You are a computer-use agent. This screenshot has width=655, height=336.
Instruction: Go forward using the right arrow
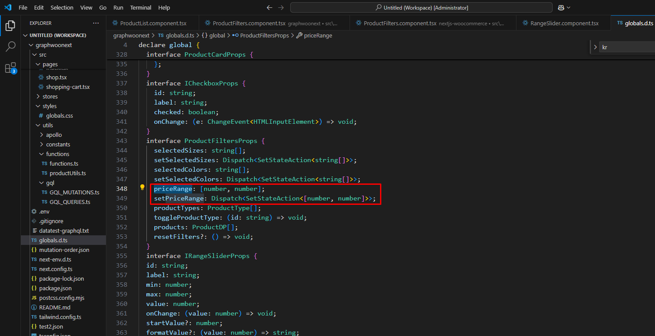(x=281, y=8)
